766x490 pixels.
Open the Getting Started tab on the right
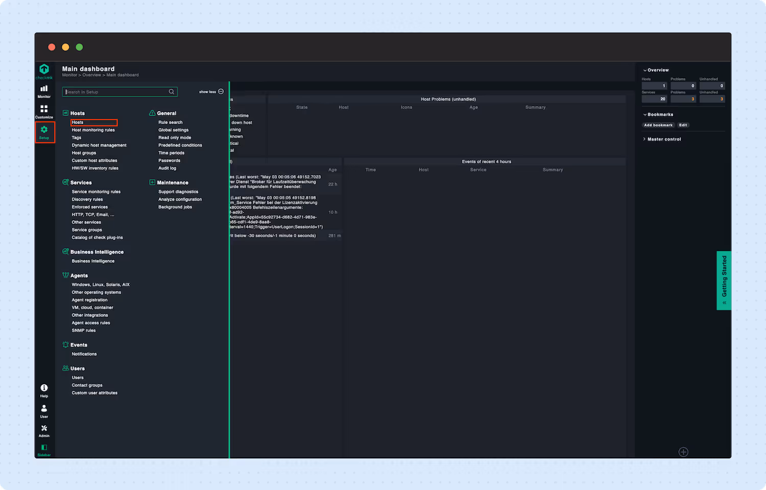(x=724, y=280)
